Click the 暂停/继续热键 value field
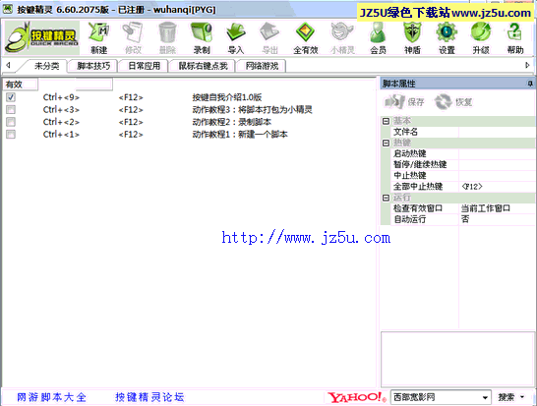Screen dimensions: 537x406 point(497,164)
